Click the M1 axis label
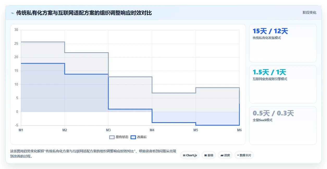The height and width of the screenshot is (169, 327). pos(21,130)
